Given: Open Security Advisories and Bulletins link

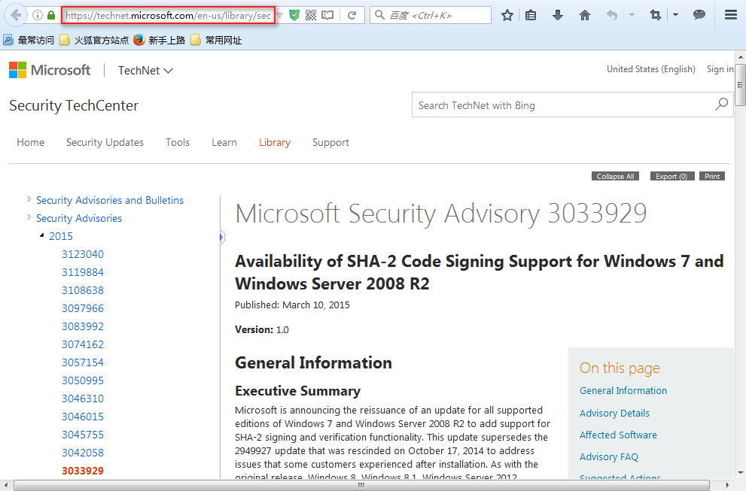Looking at the screenshot, I should click(x=110, y=201).
